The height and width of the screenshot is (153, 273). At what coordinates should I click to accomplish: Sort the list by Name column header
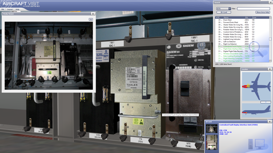coord(233,18)
